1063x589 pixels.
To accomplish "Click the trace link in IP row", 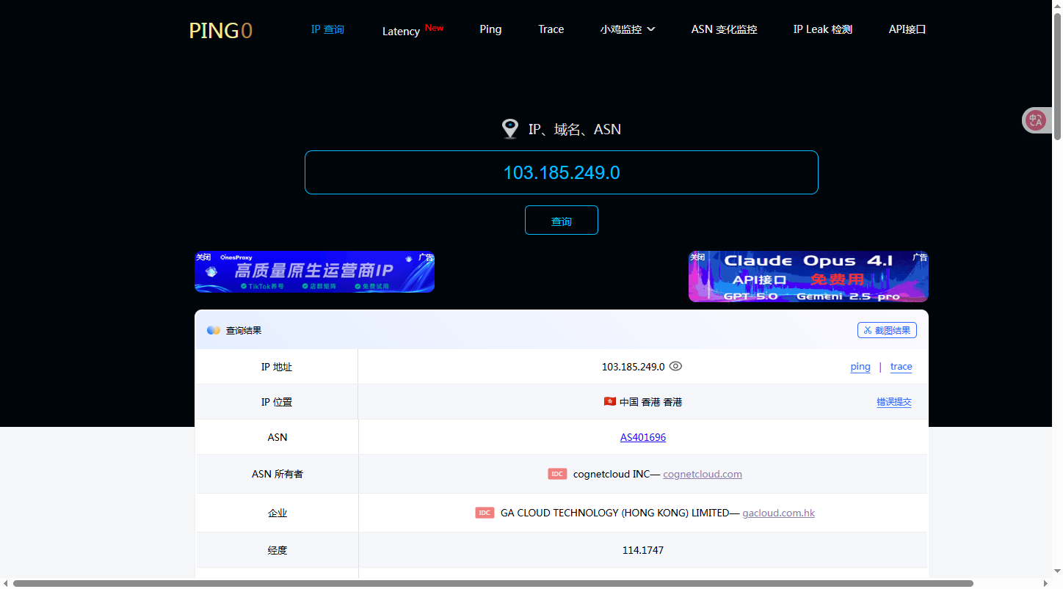I will coord(901,367).
